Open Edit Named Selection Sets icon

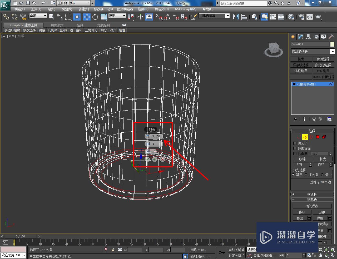(x=194, y=17)
